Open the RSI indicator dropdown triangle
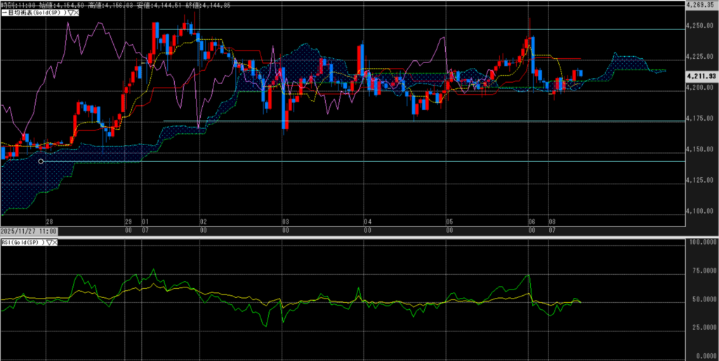The image size is (719, 361). [48, 242]
